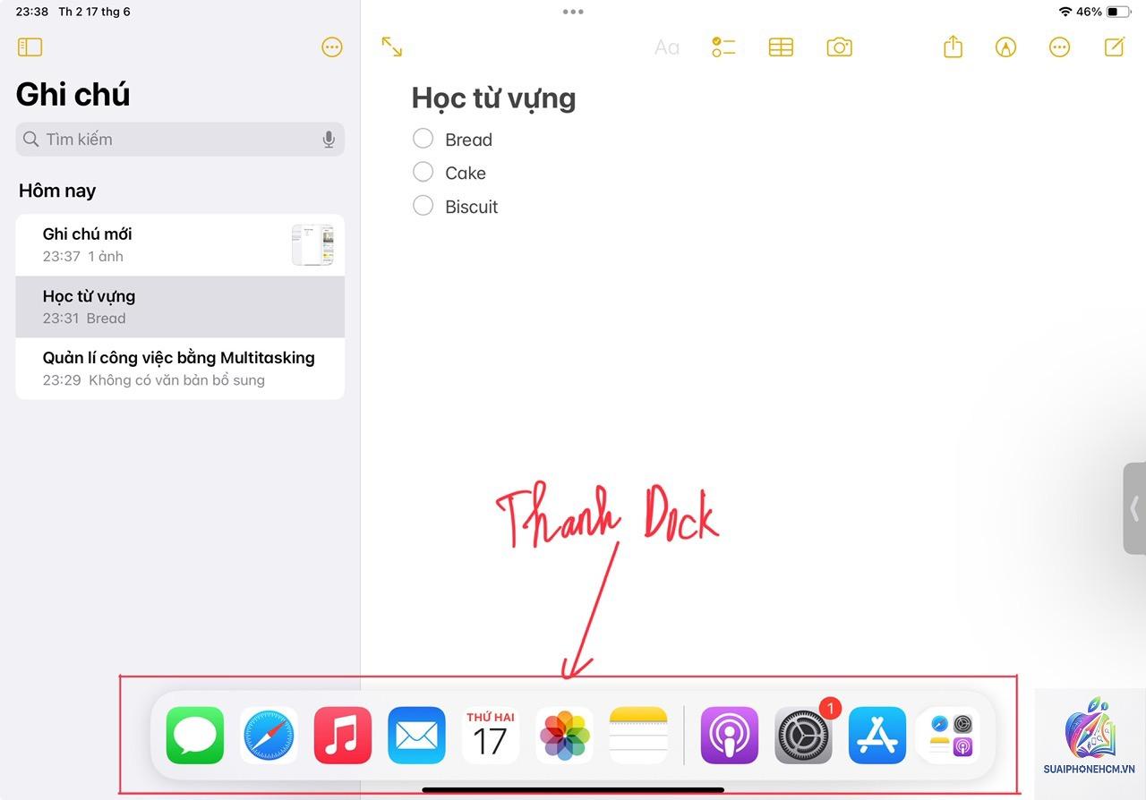Viewport: 1146px width, 800px height.
Task: Open Podcasts from the Dock
Action: 730,736
